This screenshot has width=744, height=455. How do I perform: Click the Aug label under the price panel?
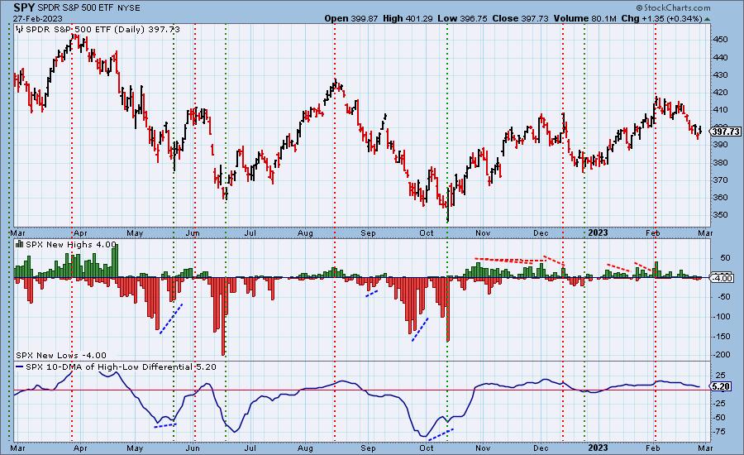tap(305, 232)
